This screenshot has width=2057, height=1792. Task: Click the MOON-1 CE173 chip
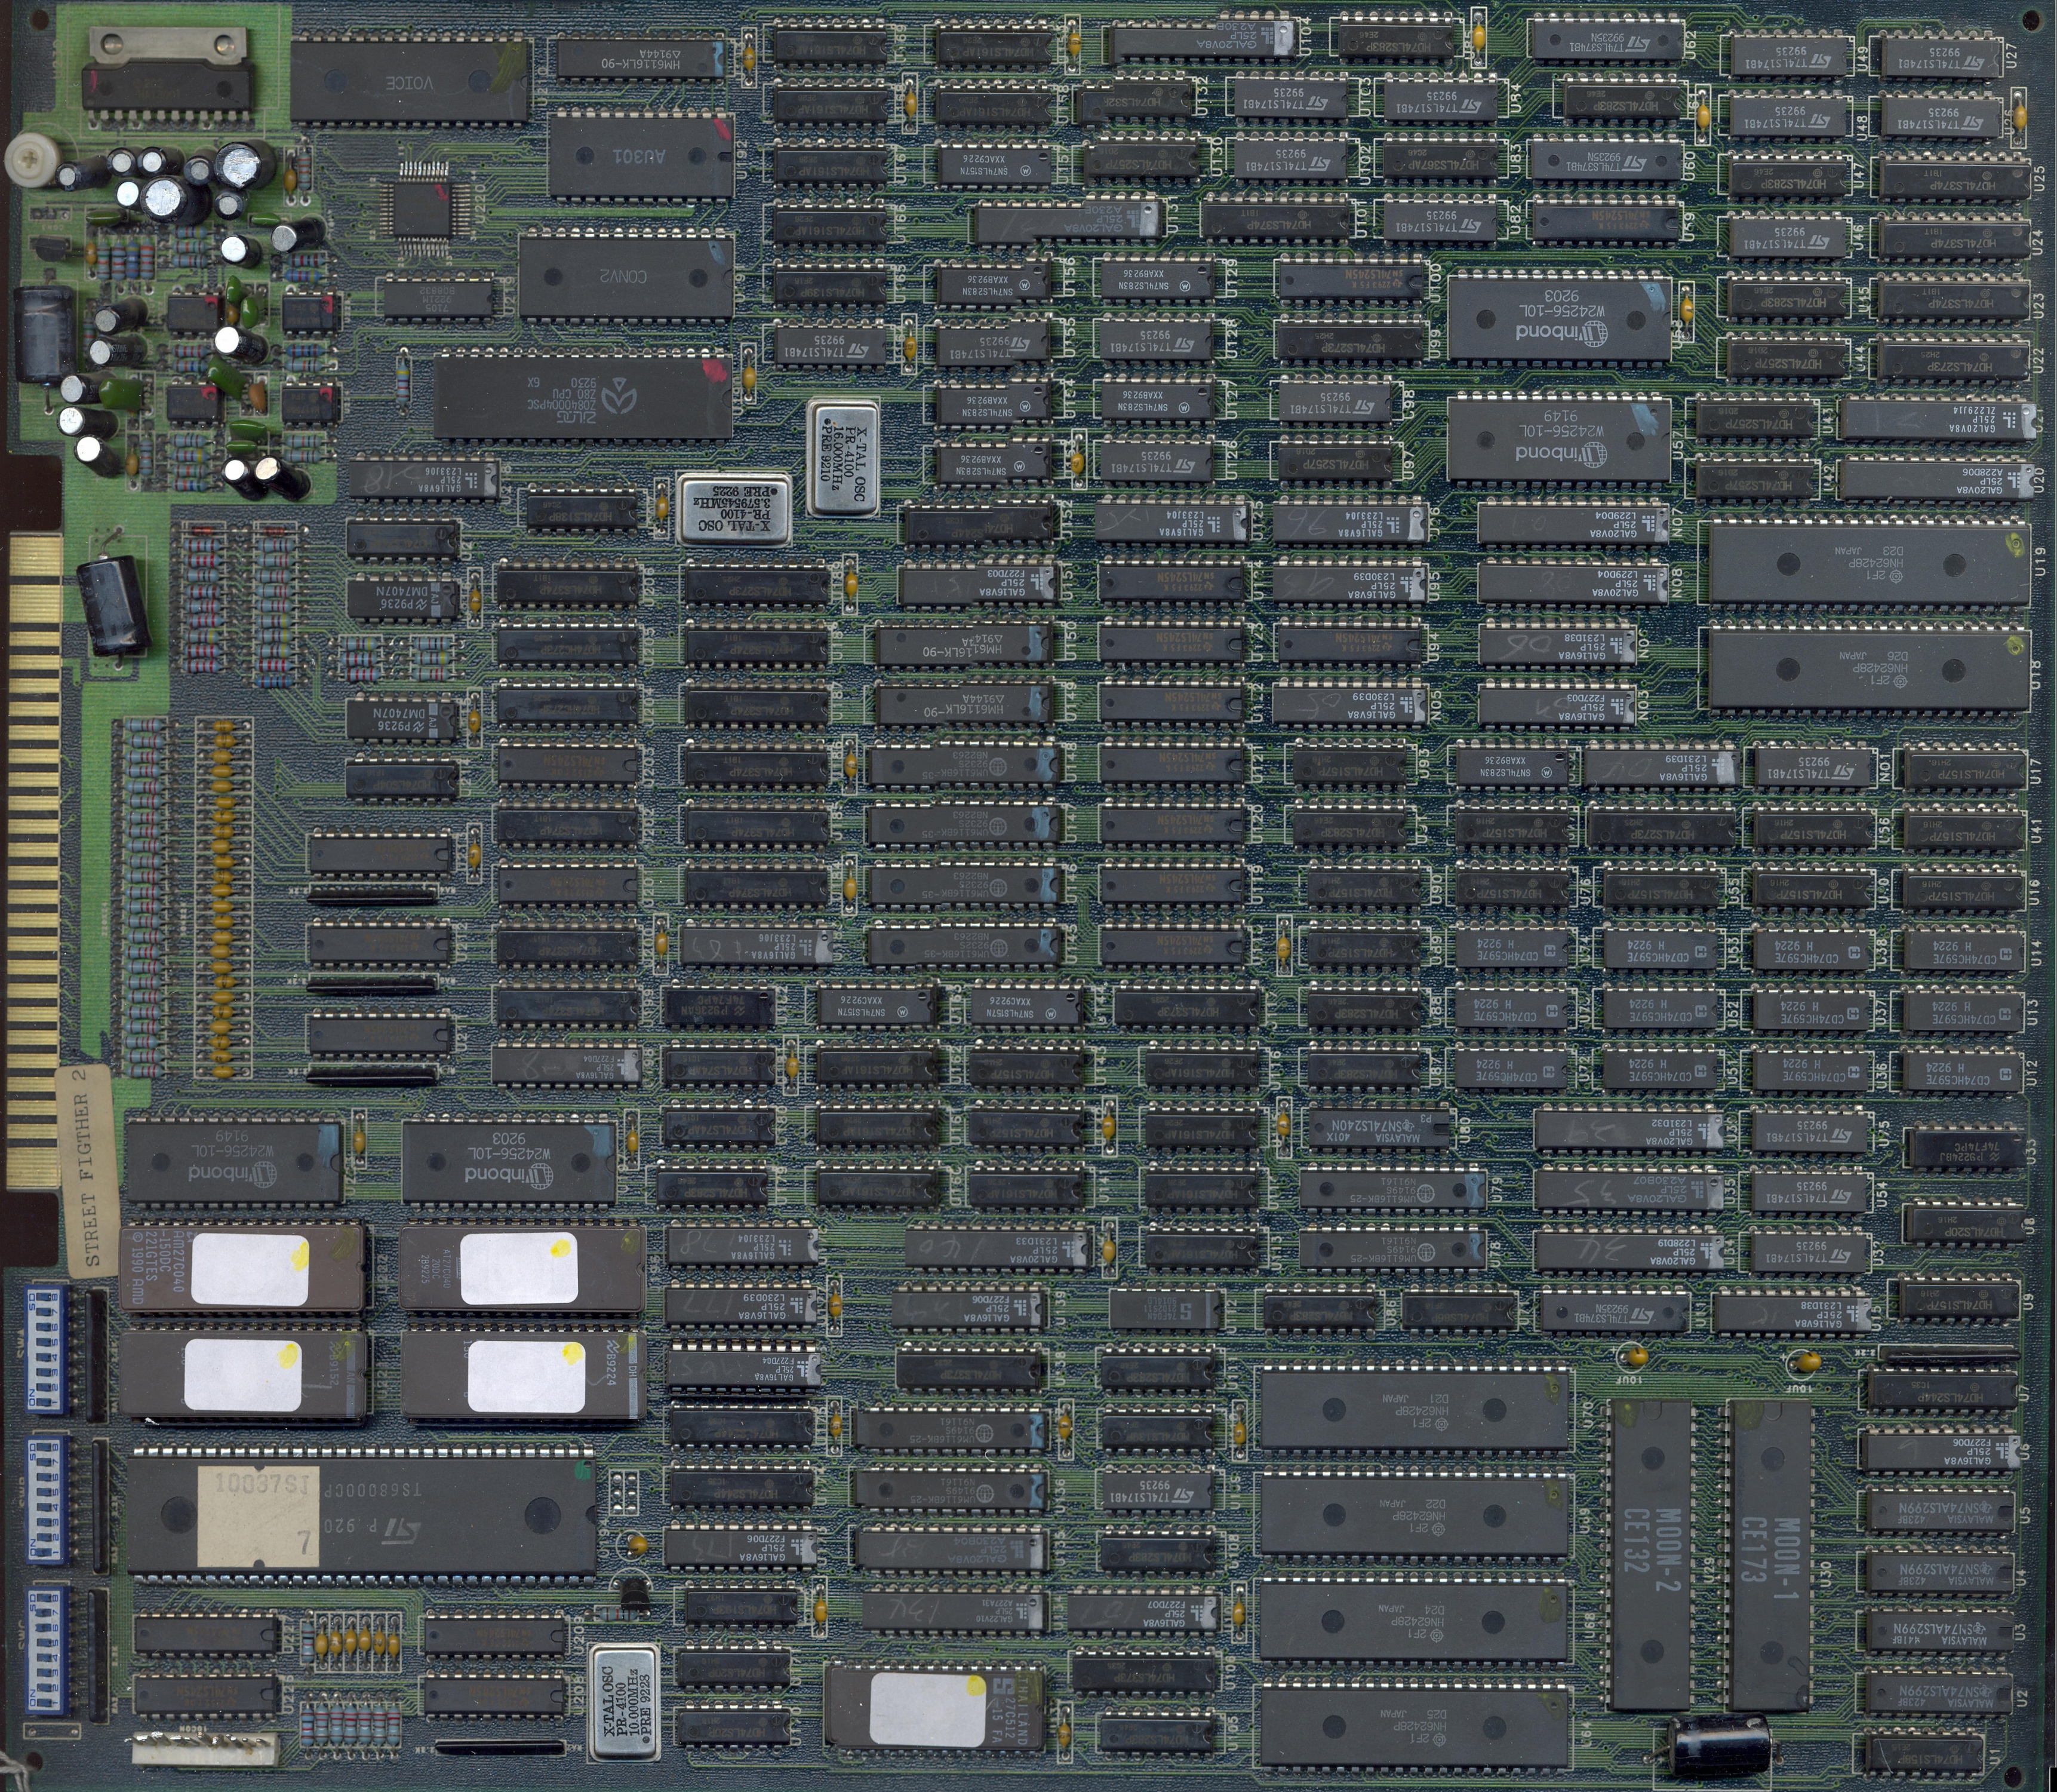pos(1771,1545)
